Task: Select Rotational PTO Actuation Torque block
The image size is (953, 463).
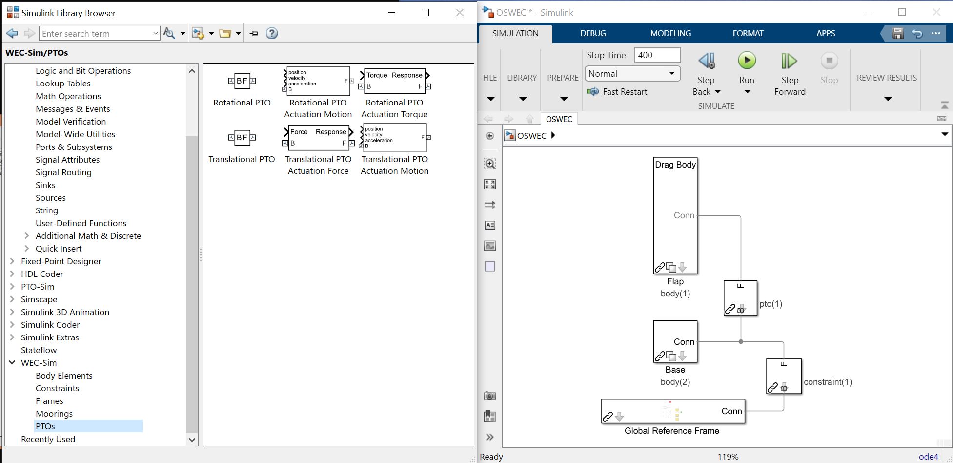Action: tap(394, 81)
